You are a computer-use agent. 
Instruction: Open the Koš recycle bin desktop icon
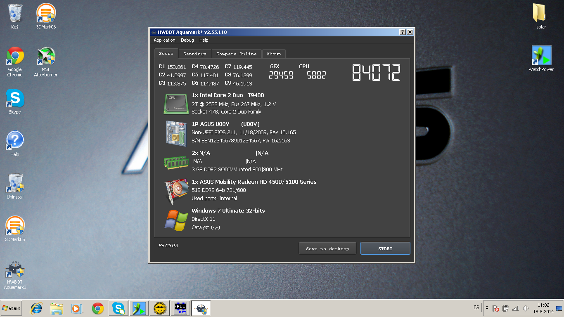click(15, 17)
